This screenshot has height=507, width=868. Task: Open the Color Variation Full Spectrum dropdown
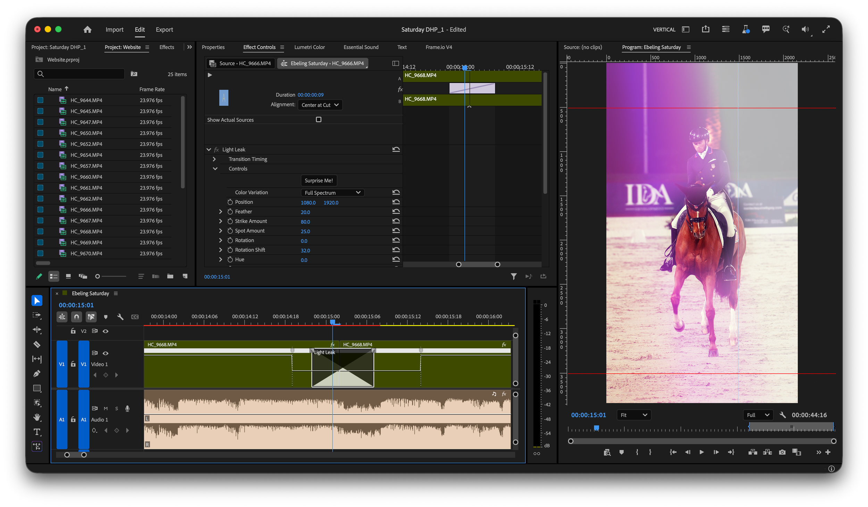tap(332, 192)
